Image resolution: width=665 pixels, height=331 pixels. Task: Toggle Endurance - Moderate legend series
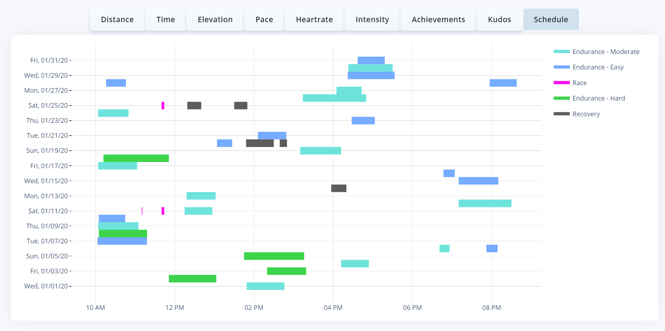(605, 52)
